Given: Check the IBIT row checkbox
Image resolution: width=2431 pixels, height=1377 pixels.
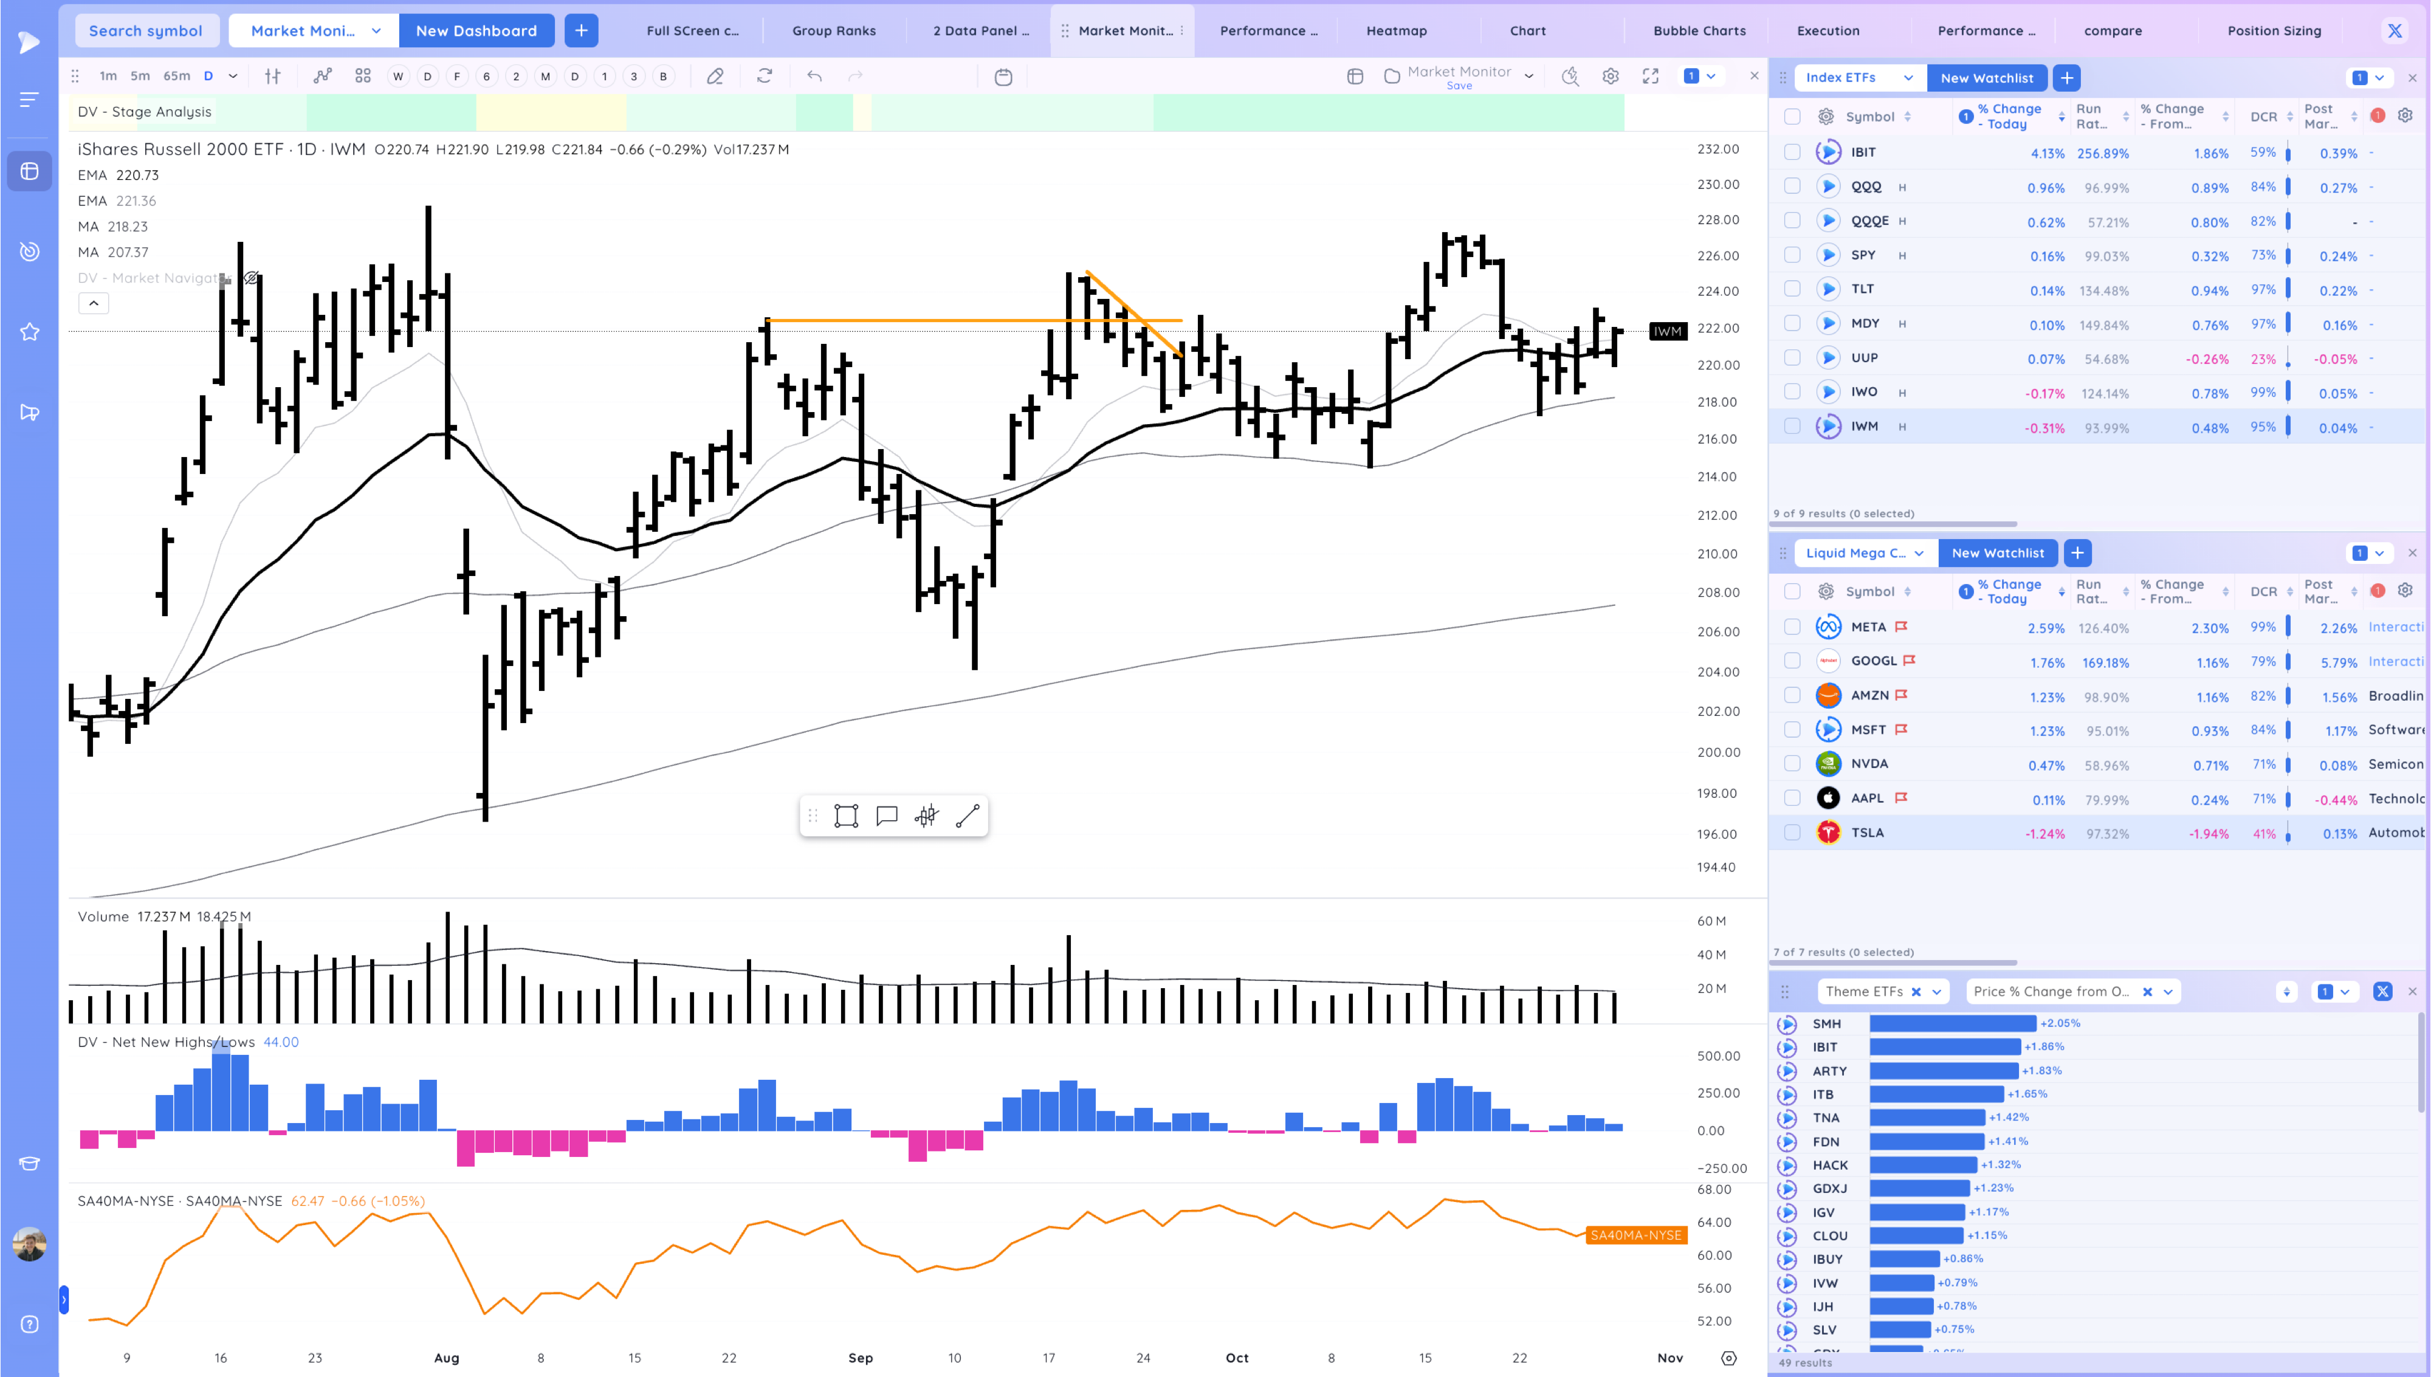Looking at the screenshot, I should 1792,153.
